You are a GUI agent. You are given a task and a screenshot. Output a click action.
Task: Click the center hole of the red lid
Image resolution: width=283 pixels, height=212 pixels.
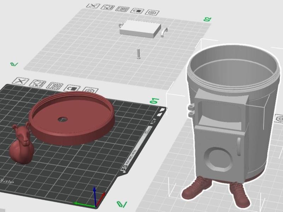63,119
